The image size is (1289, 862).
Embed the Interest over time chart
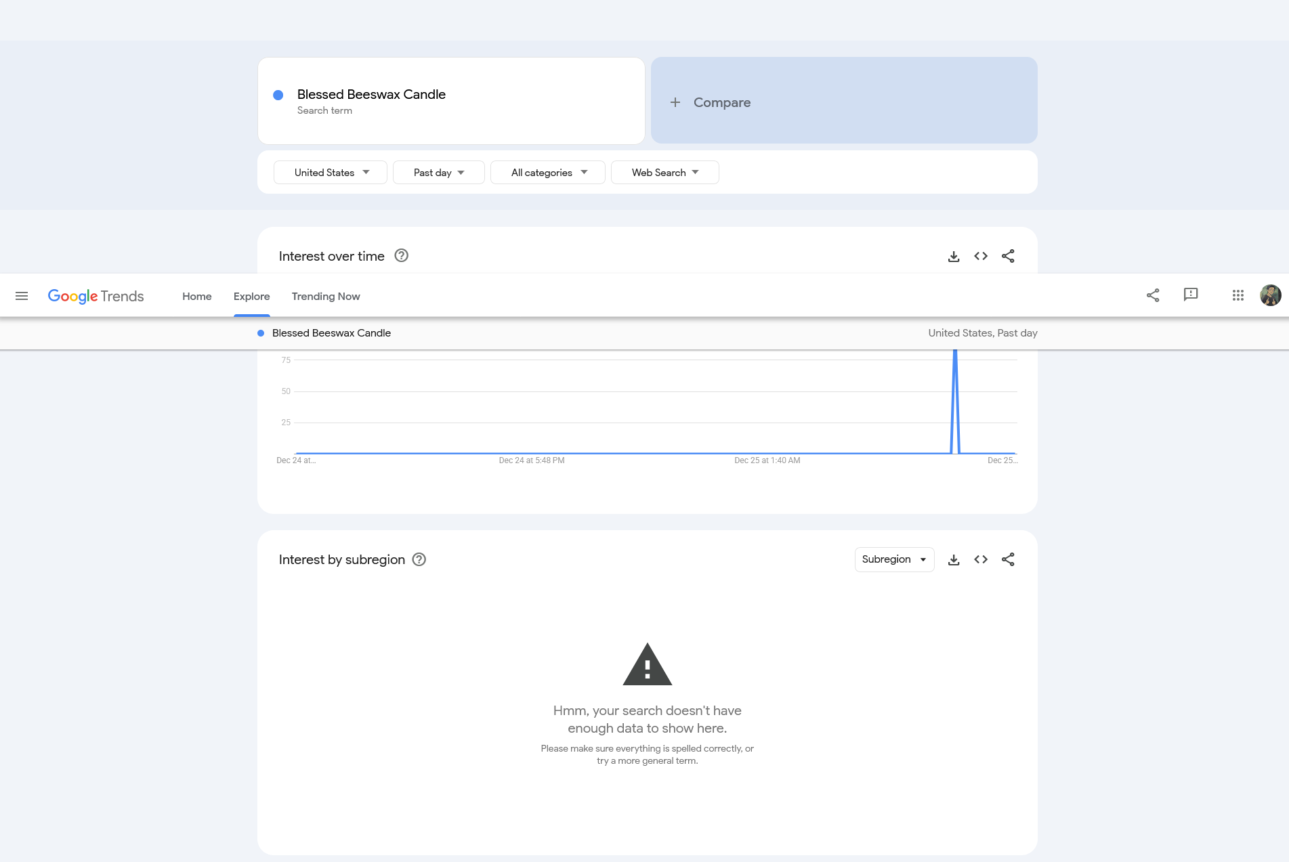[x=981, y=256]
